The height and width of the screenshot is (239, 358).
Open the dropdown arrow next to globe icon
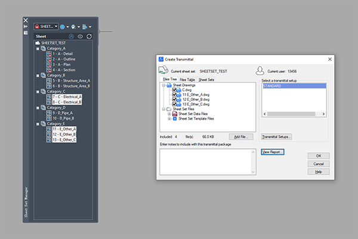[67, 27]
